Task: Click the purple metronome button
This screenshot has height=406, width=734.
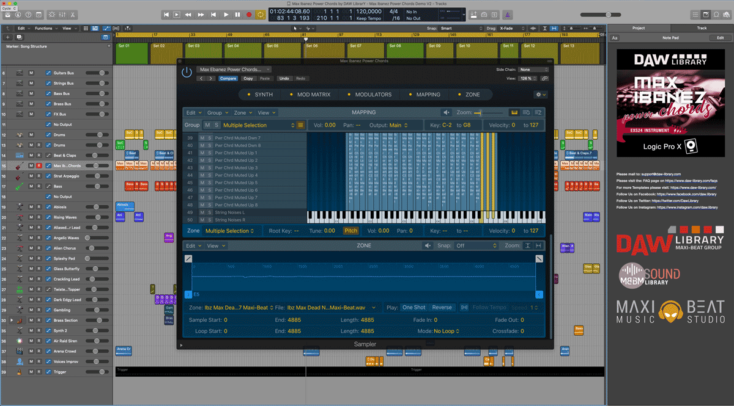Action: click(506, 14)
